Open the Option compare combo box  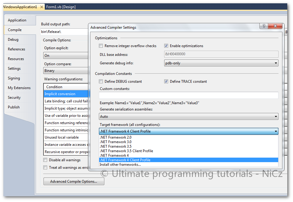coord(66,71)
